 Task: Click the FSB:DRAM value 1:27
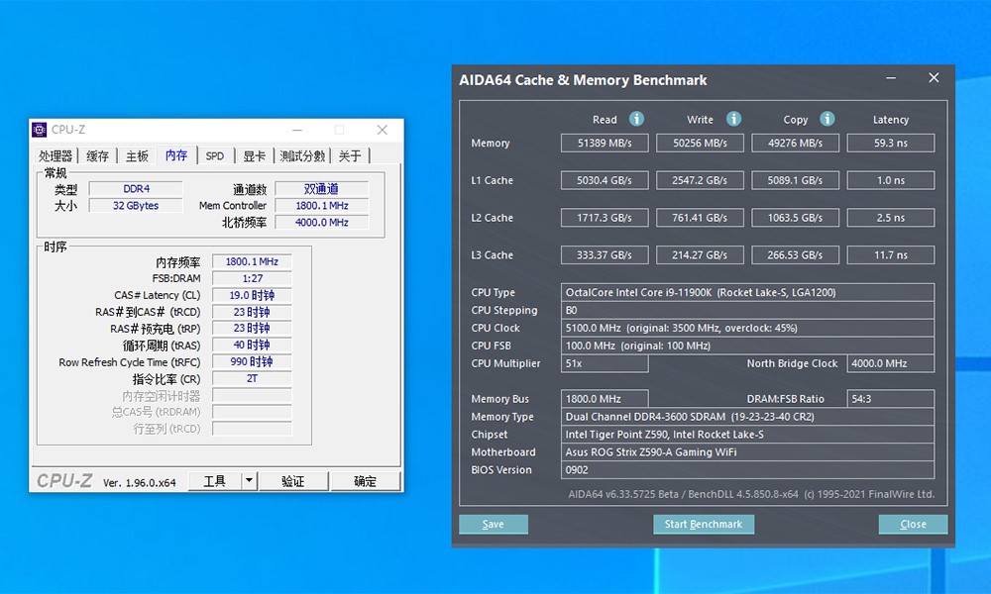click(252, 278)
